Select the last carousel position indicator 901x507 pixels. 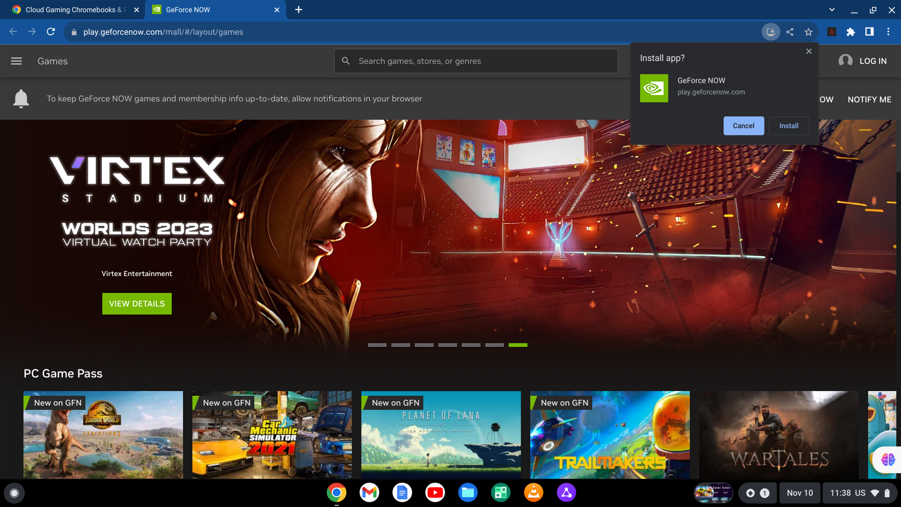point(518,345)
